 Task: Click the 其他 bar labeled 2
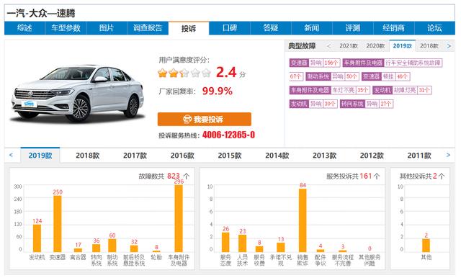(x=426, y=246)
